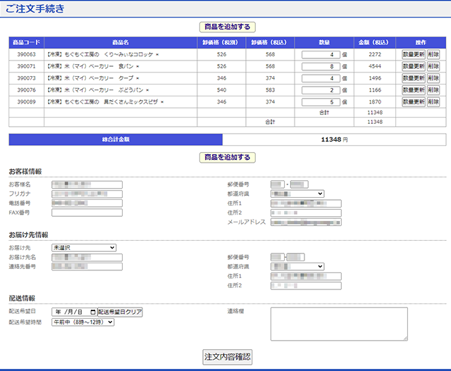Click the FAX番号 input field

pyautogui.click(x=87, y=213)
